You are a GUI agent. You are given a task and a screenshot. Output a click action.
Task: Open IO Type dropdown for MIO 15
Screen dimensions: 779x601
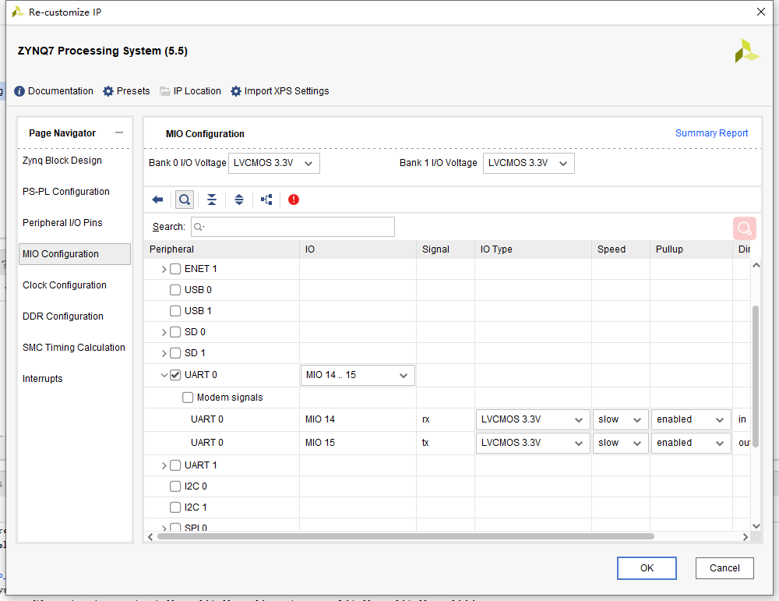coord(533,443)
